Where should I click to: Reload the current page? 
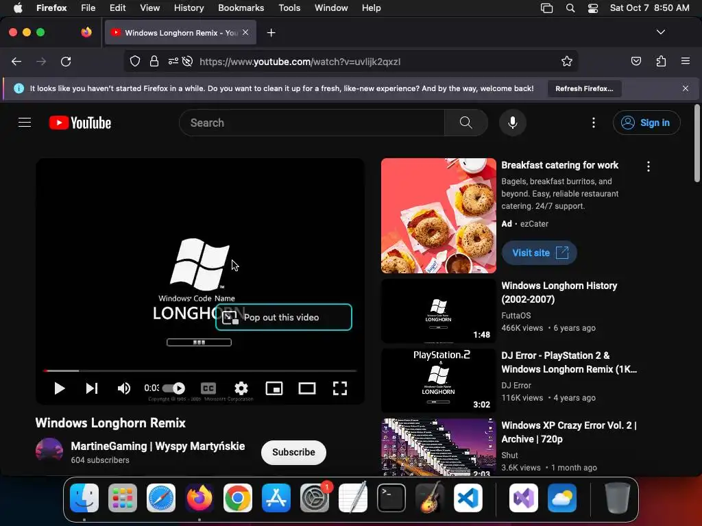66,61
